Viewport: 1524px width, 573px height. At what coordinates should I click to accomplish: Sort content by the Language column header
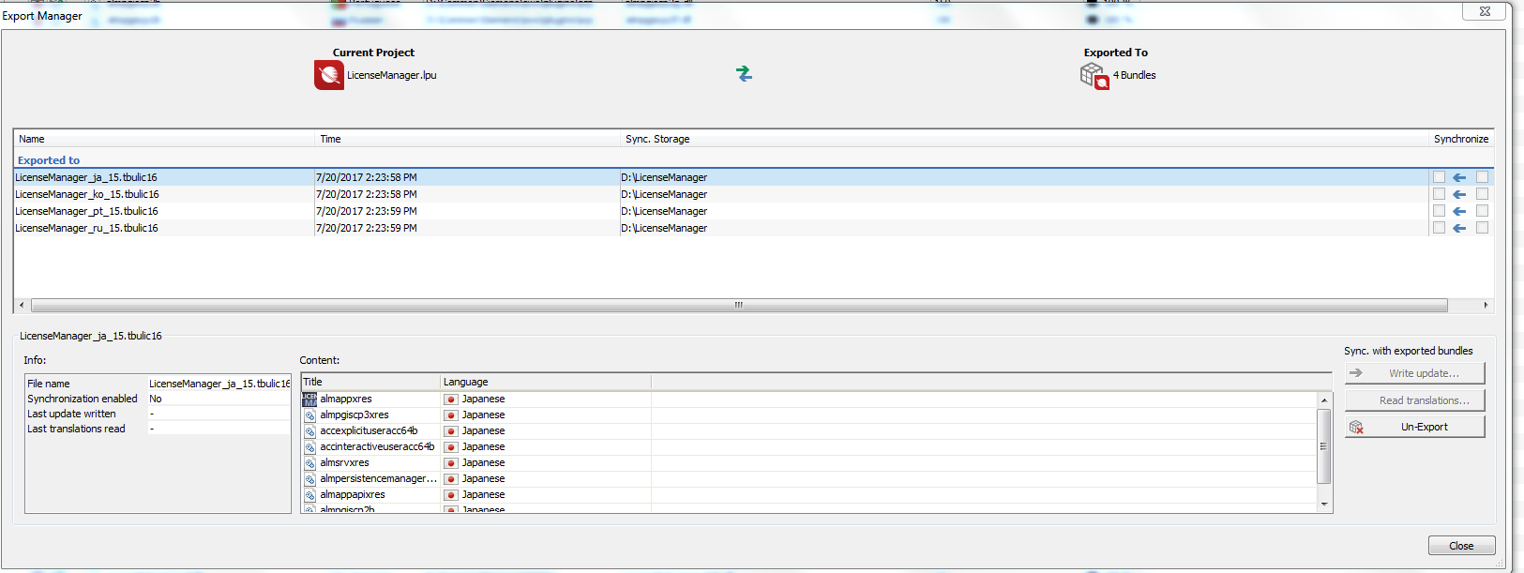click(x=466, y=382)
